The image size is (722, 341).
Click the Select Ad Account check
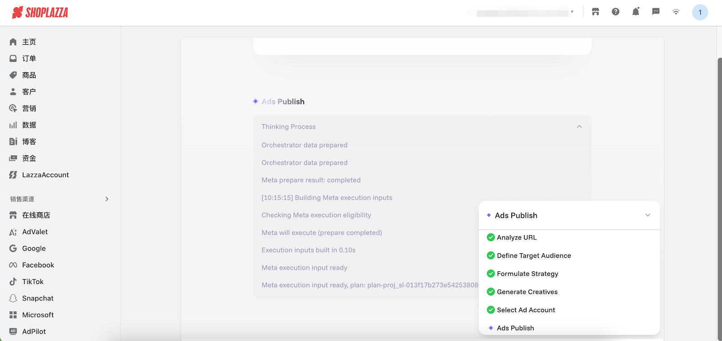491,310
